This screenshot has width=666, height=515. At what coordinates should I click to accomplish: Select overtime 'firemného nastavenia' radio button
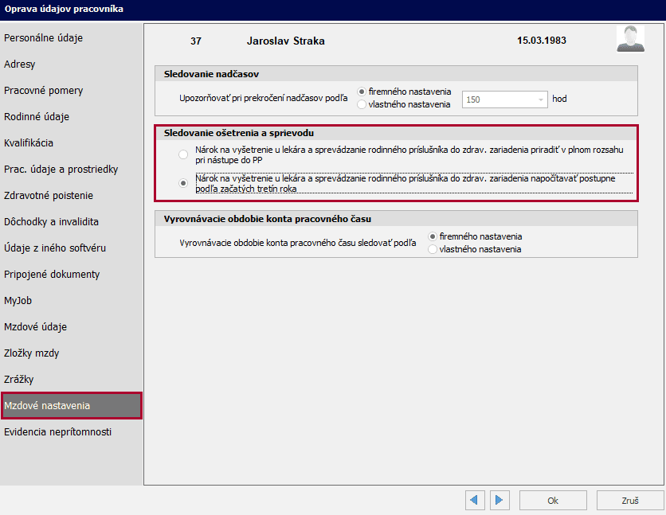point(362,92)
